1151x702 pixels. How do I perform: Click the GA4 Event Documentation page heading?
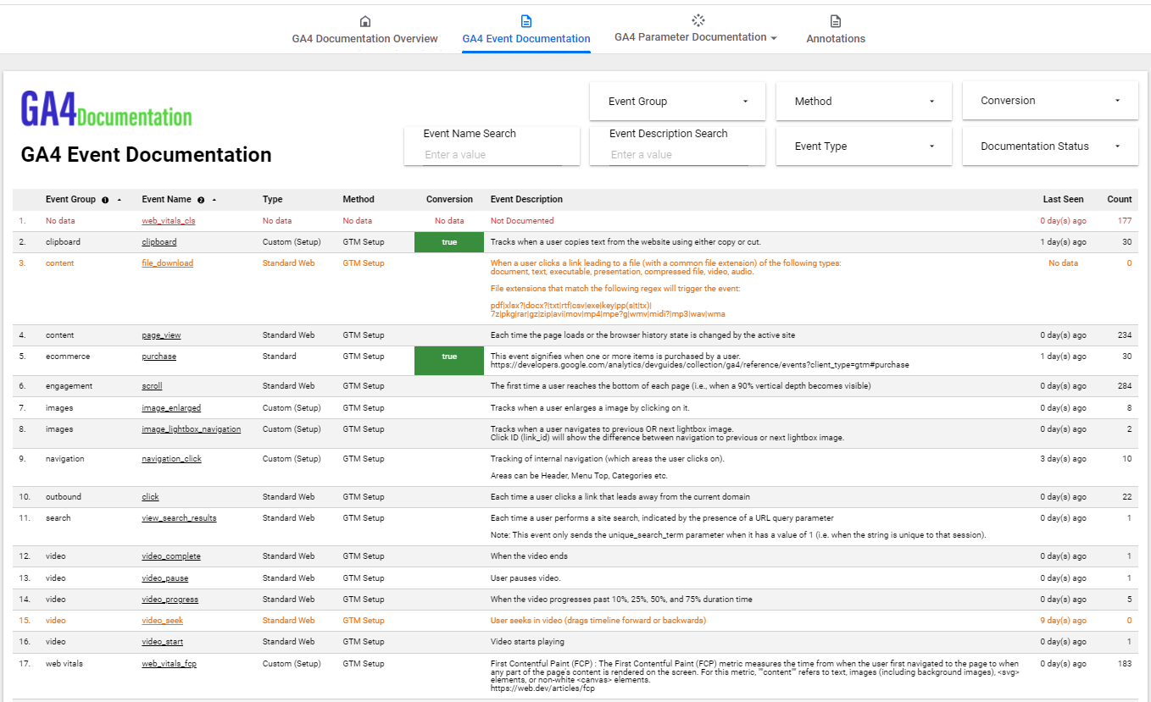coord(146,155)
